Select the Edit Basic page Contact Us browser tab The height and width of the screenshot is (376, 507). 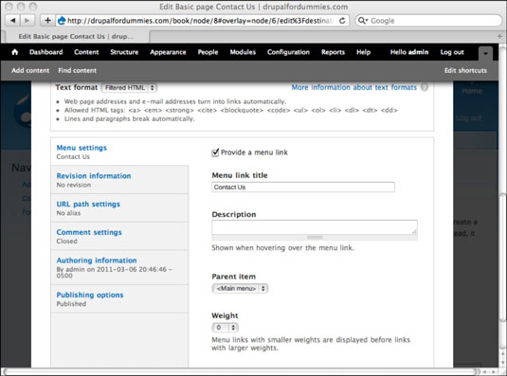point(76,36)
